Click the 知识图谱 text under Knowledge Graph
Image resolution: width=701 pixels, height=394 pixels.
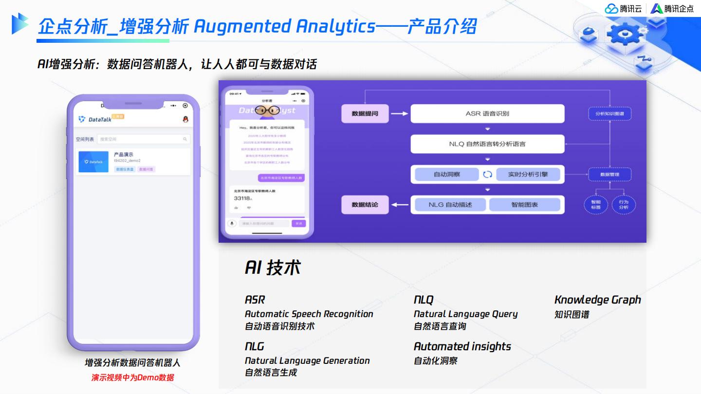coord(572,314)
